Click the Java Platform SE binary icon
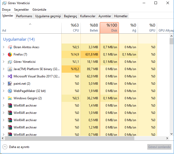The height and width of the screenshot is (154, 174). click(10, 69)
